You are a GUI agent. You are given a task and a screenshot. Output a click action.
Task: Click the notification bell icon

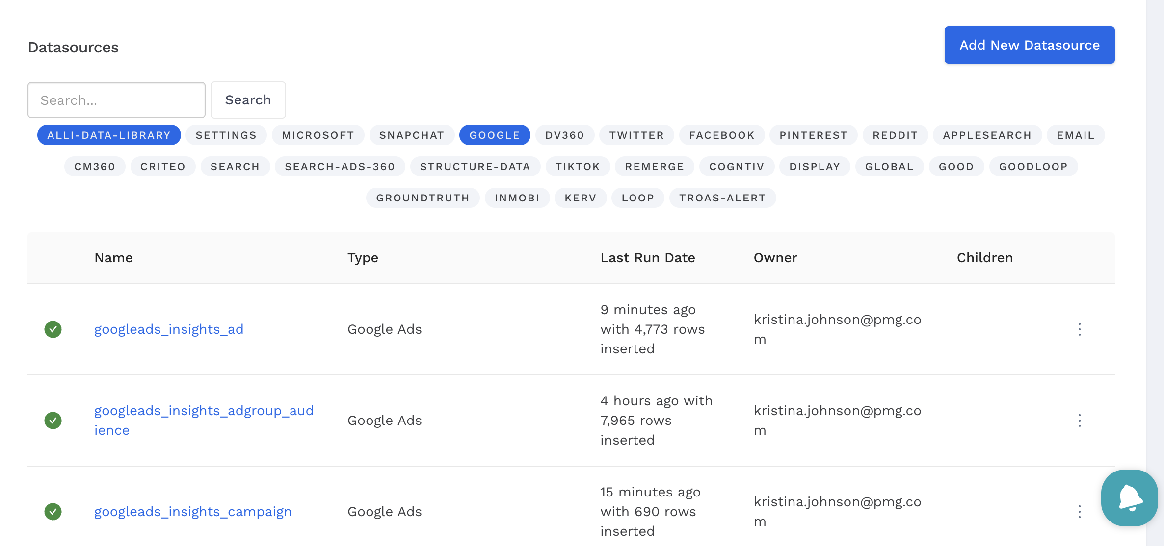click(x=1130, y=498)
